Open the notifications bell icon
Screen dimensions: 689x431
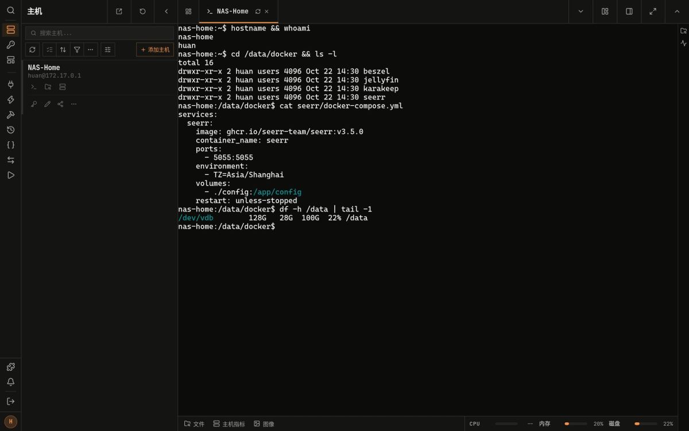[x=10, y=382]
